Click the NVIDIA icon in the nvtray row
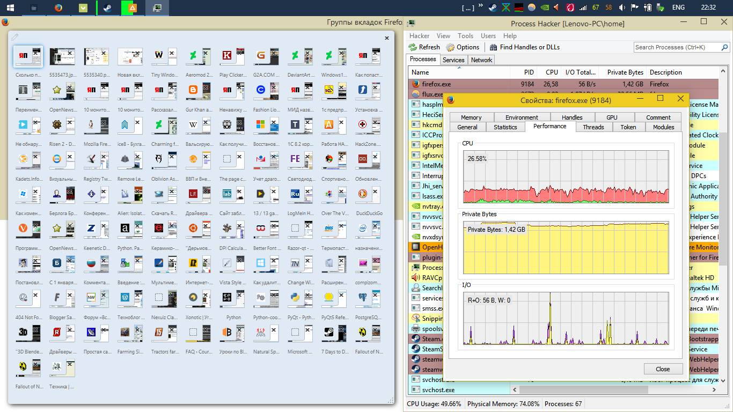733x412 pixels. click(415, 207)
